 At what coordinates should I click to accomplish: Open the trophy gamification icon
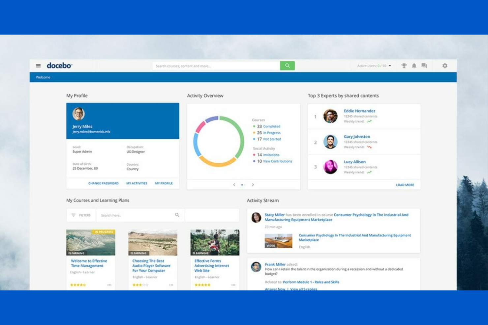pos(404,66)
